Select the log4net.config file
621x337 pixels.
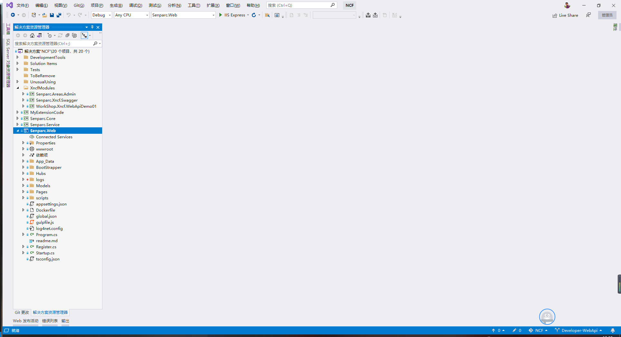(49, 228)
